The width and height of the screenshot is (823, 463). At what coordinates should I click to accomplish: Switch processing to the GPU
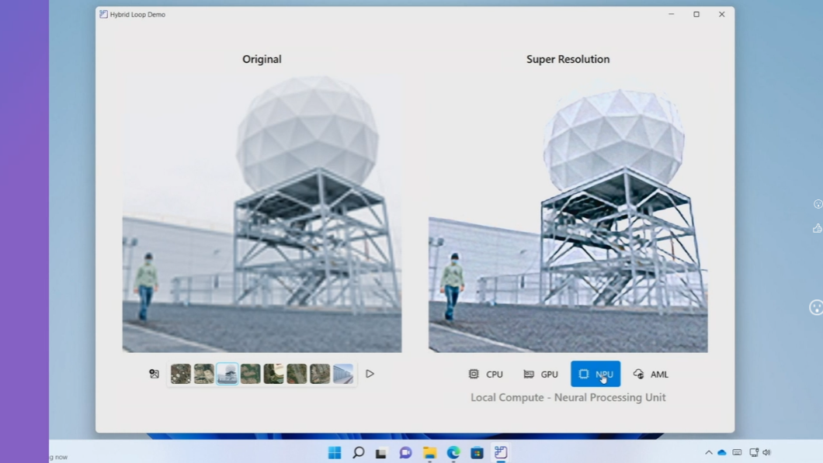pos(541,374)
